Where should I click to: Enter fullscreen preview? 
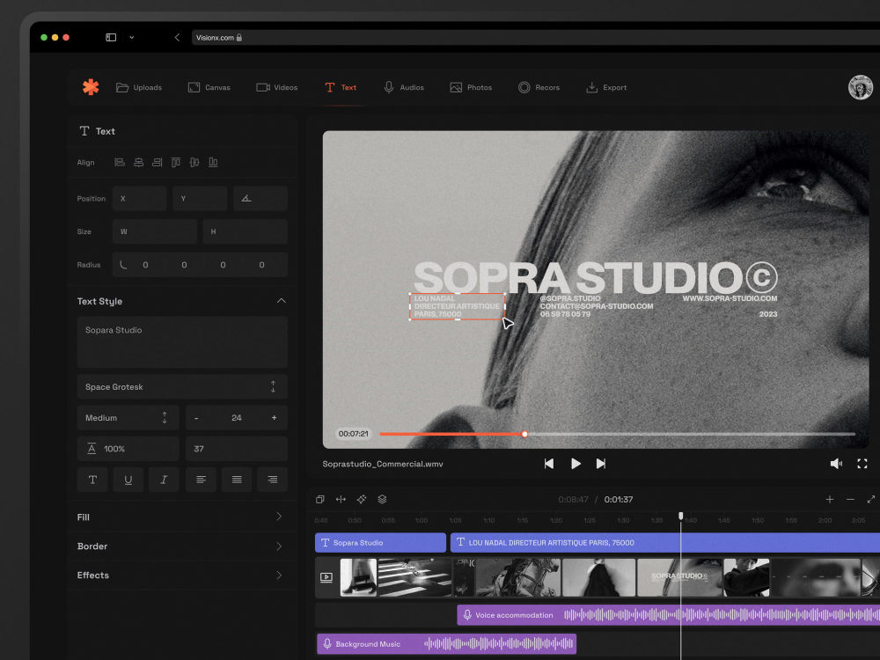(862, 464)
